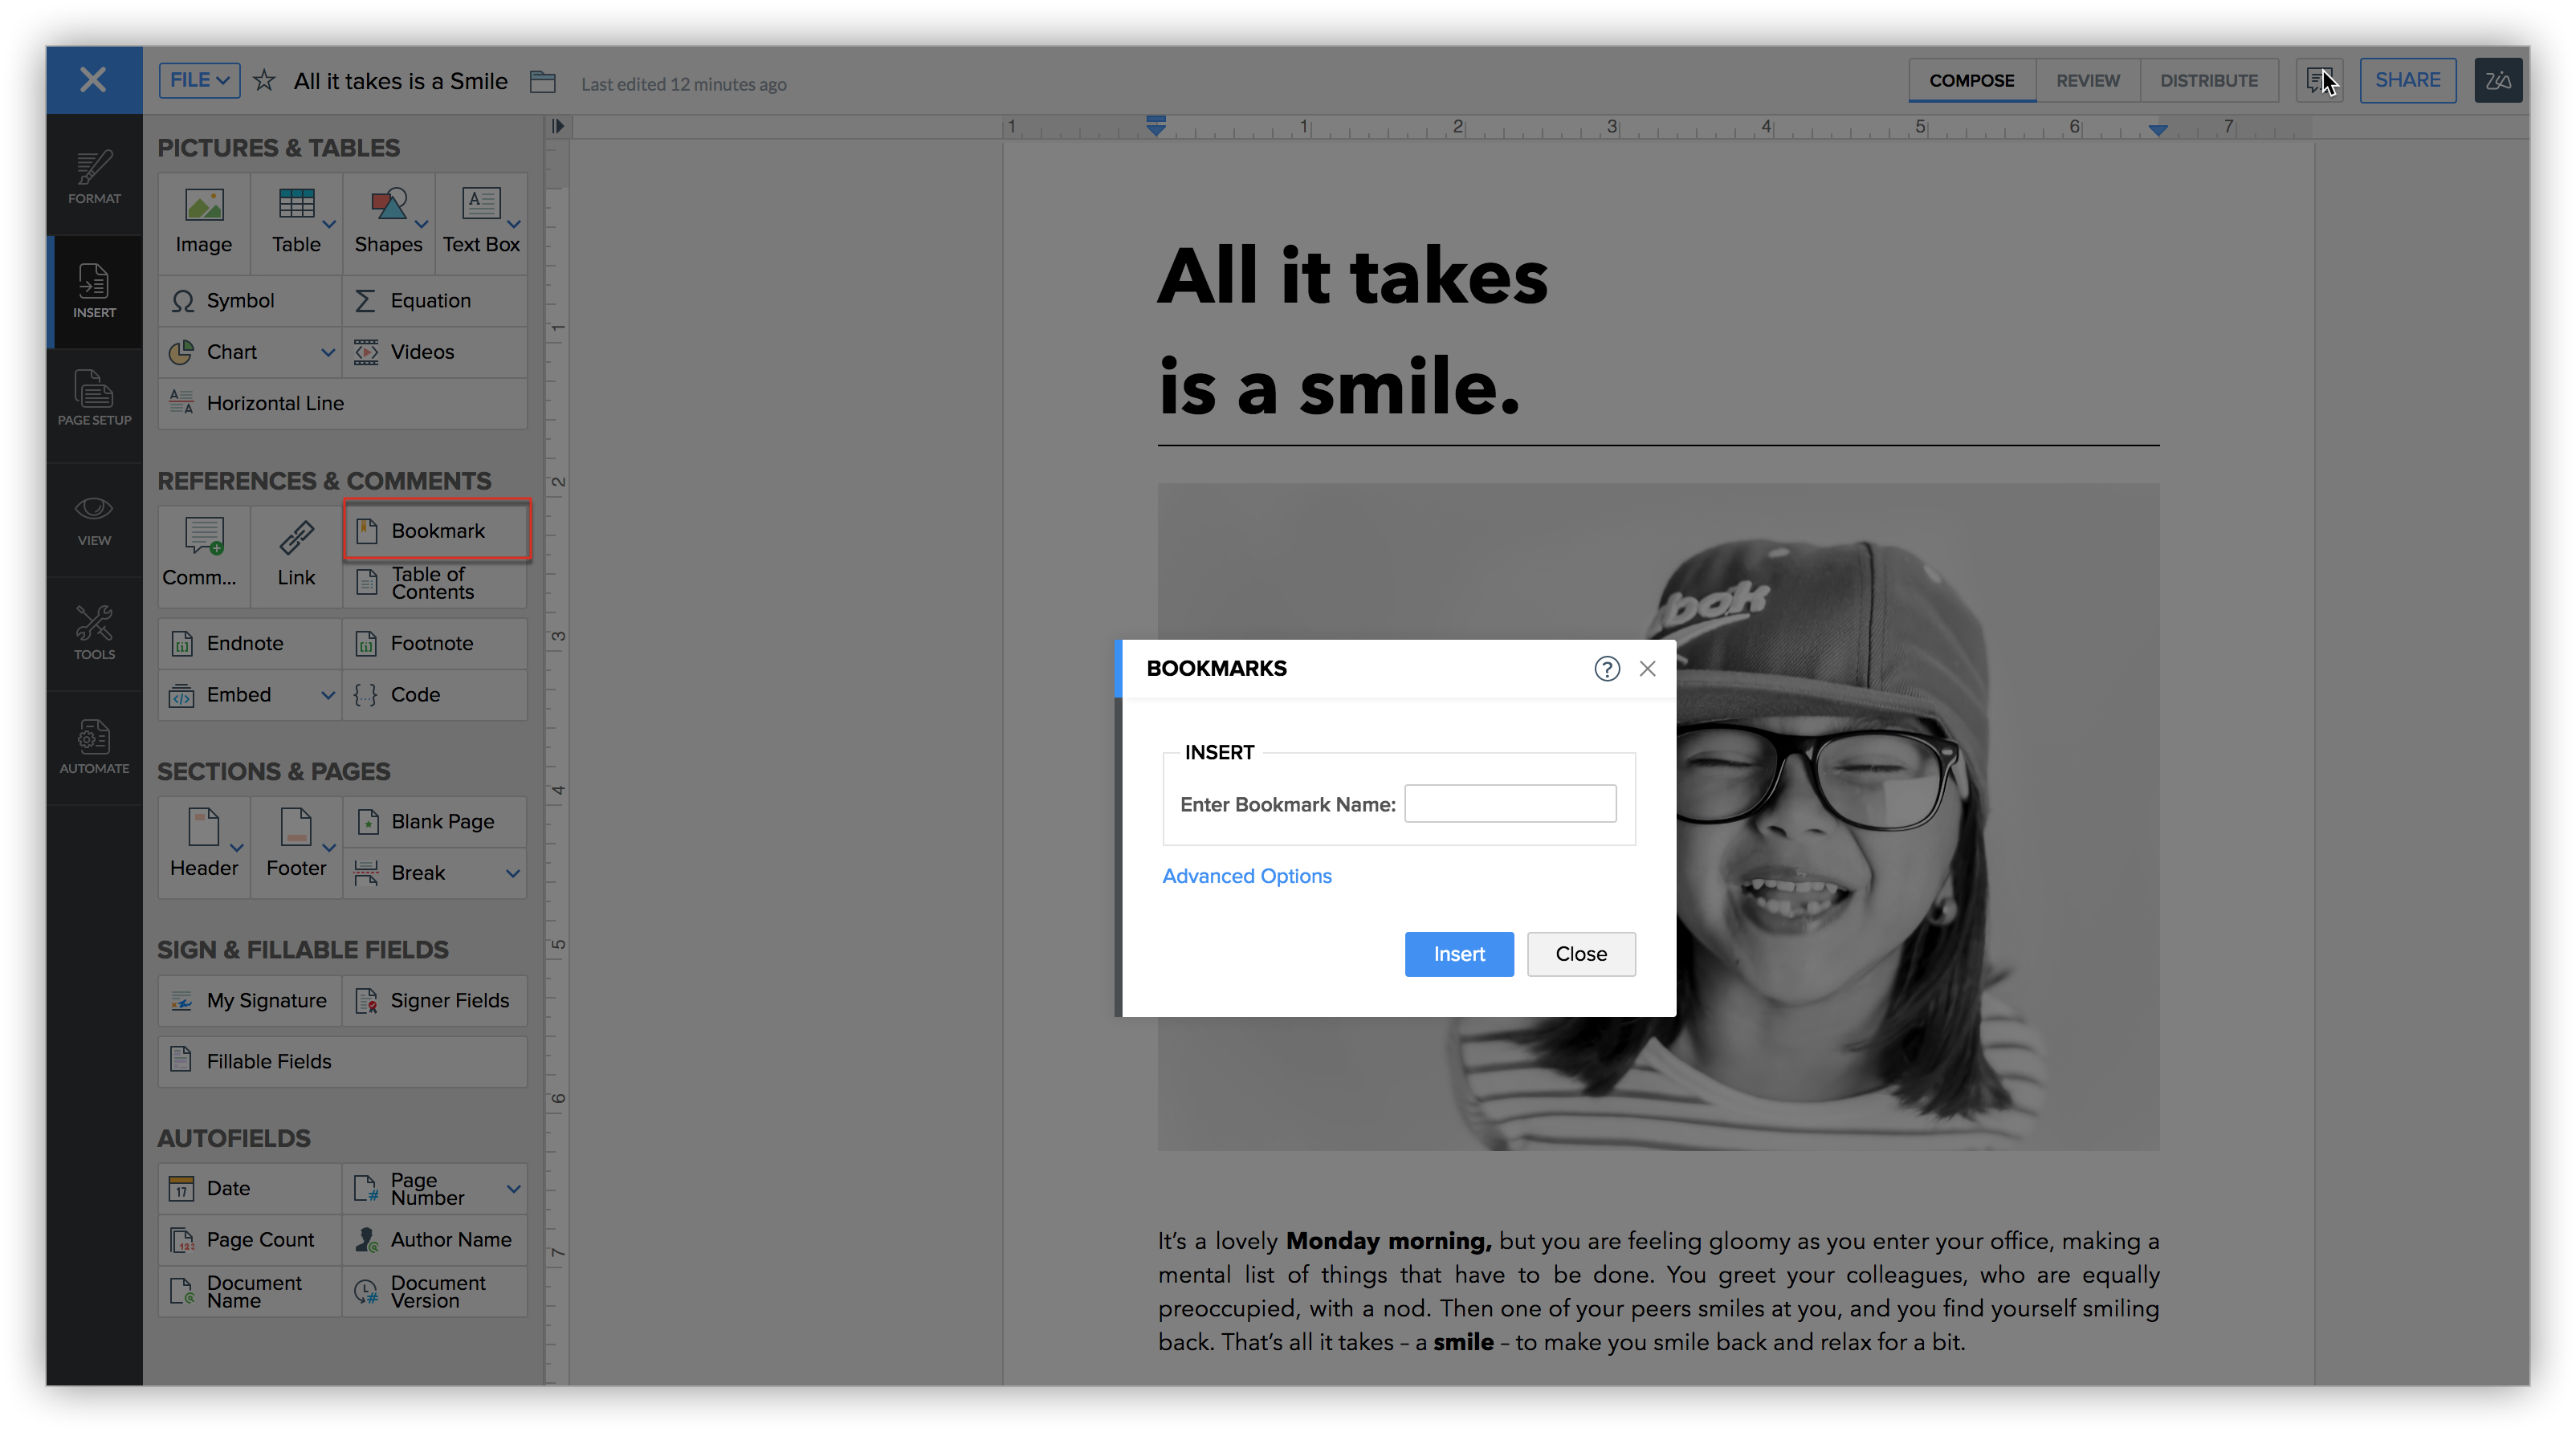This screenshot has width=2576, height=1432.
Task: Focus the Enter Bookmark Name field
Action: (1509, 804)
